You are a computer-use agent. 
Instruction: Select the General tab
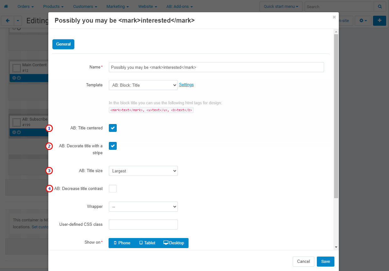63,44
